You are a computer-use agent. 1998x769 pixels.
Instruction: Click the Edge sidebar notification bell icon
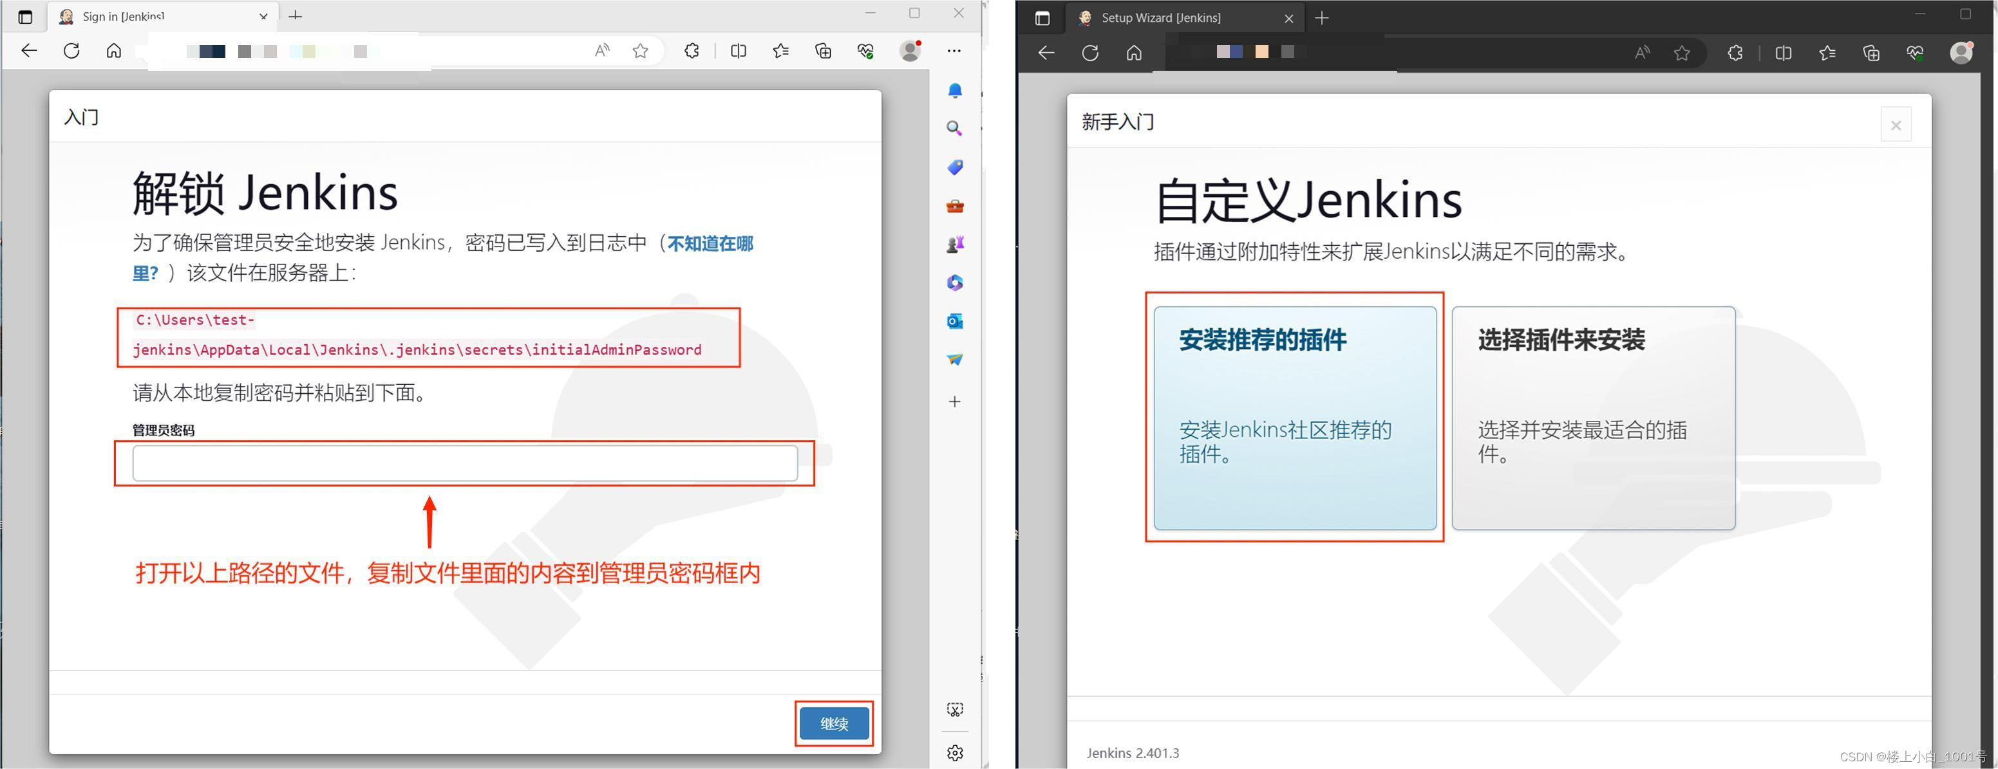tap(955, 91)
